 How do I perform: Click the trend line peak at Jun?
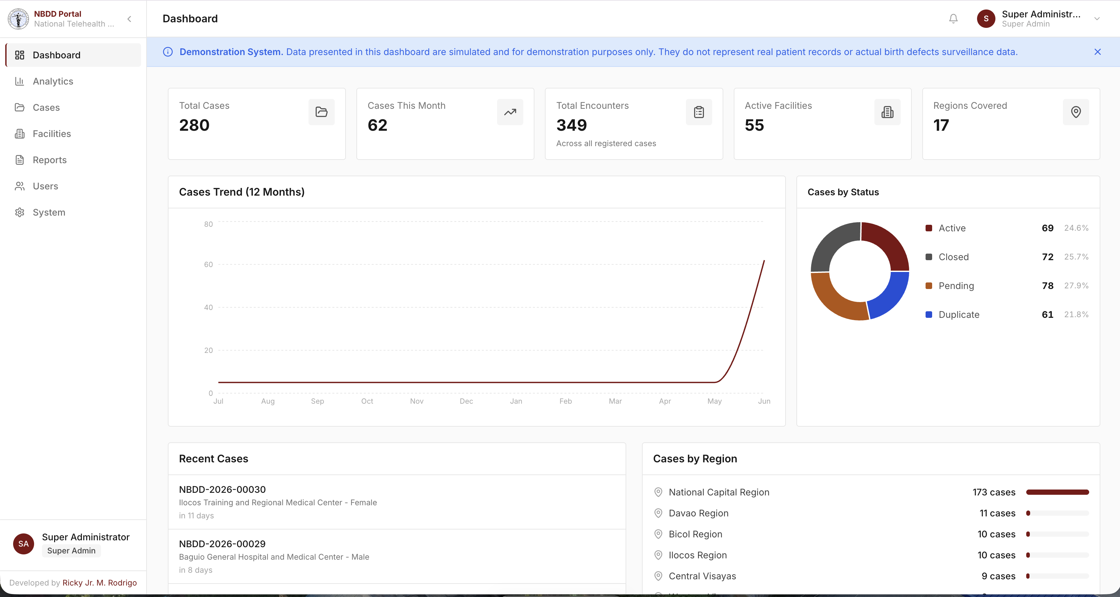(x=764, y=261)
